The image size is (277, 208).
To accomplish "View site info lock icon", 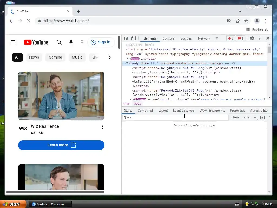I will (x=39, y=21).
